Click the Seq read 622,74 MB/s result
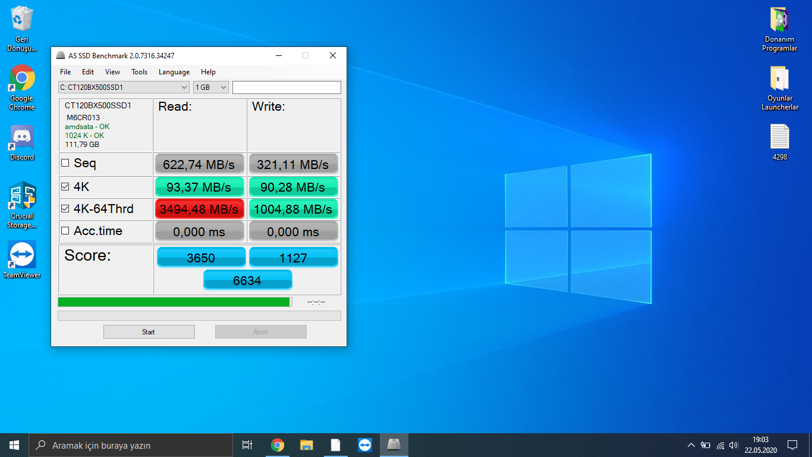The height and width of the screenshot is (457, 812). pyautogui.click(x=199, y=164)
